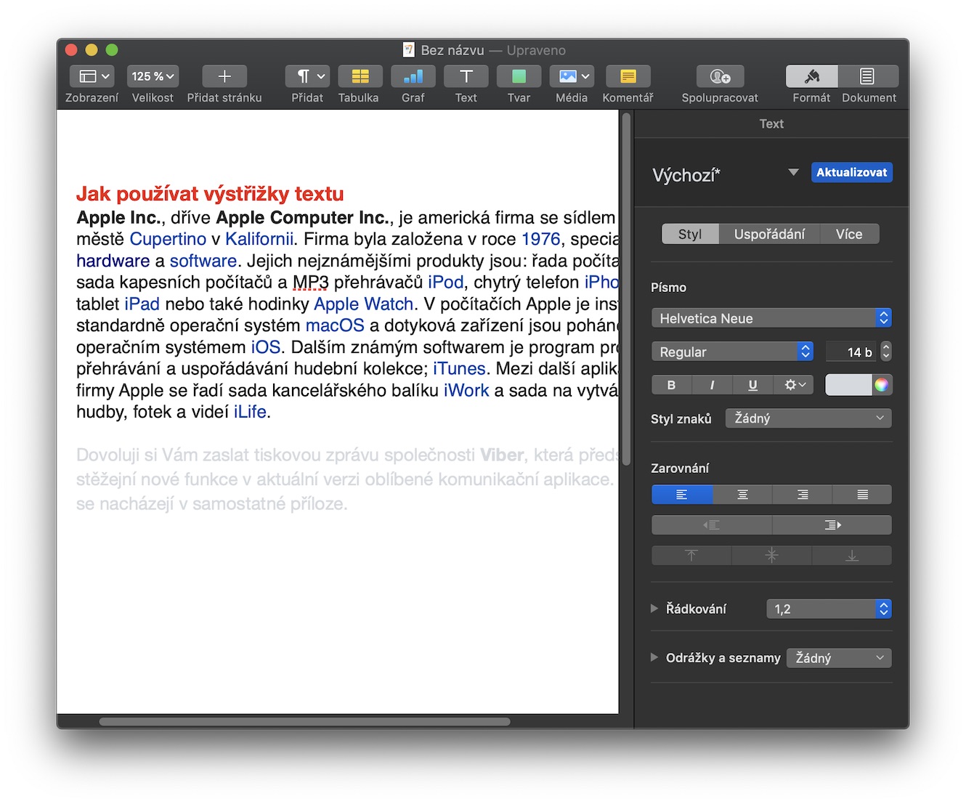This screenshot has height=804, width=966.
Task: Click the Cupertino link in text
Action: click(168, 239)
